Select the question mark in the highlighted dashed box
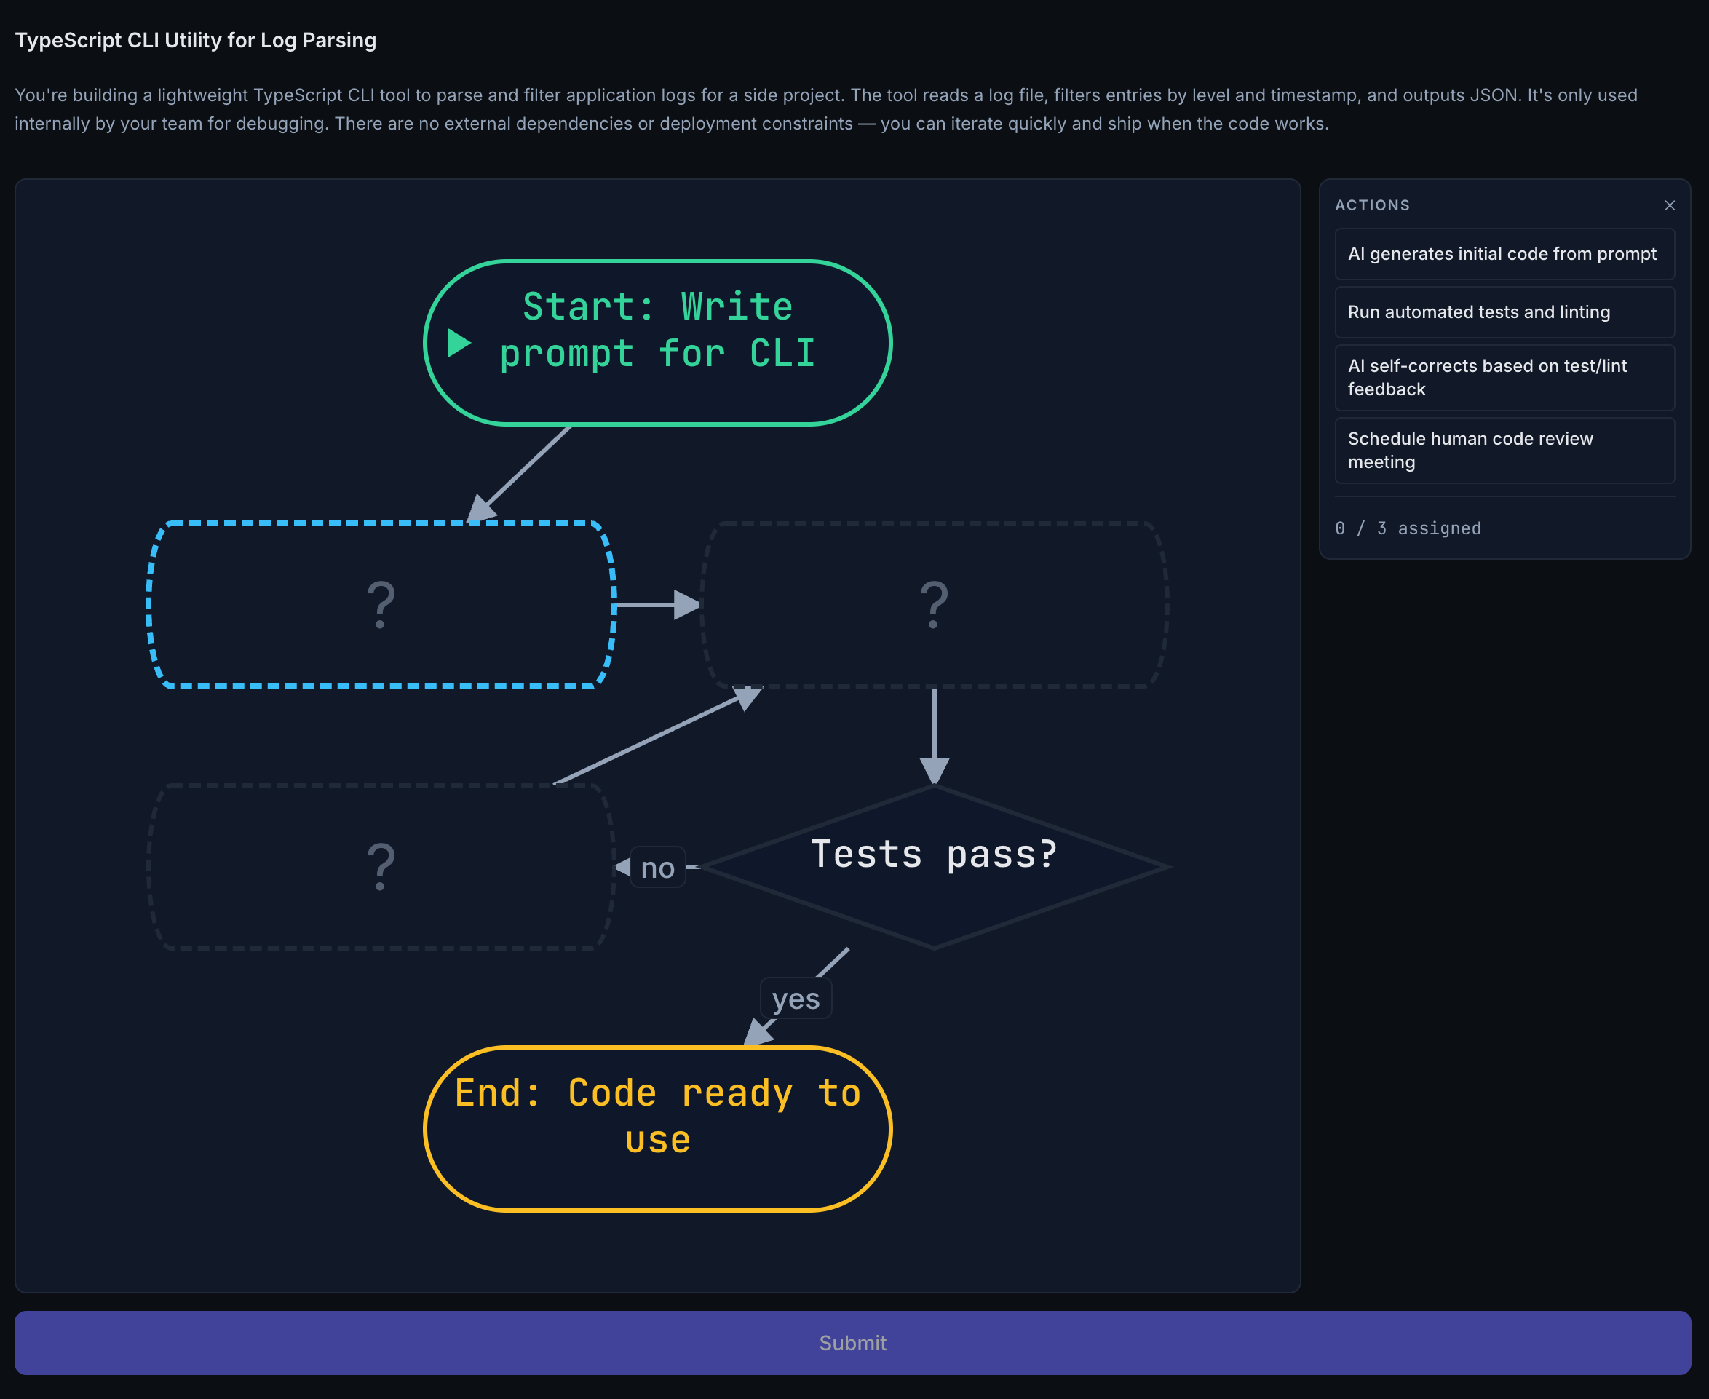This screenshot has width=1709, height=1399. click(381, 604)
